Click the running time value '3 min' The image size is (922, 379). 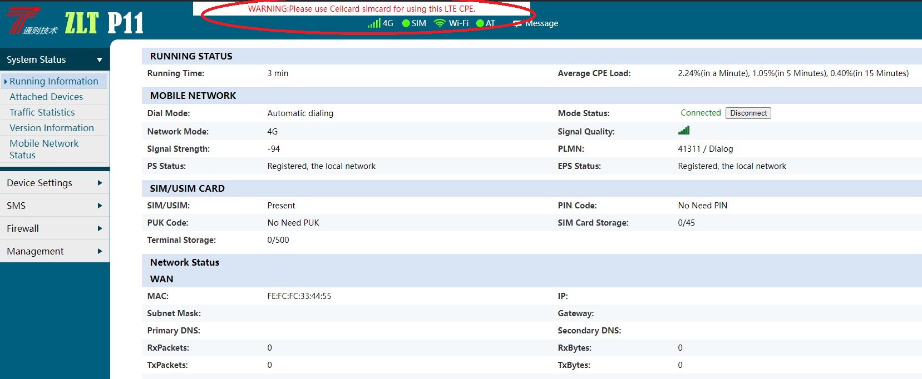pyautogui.click(x=278, y=73)
